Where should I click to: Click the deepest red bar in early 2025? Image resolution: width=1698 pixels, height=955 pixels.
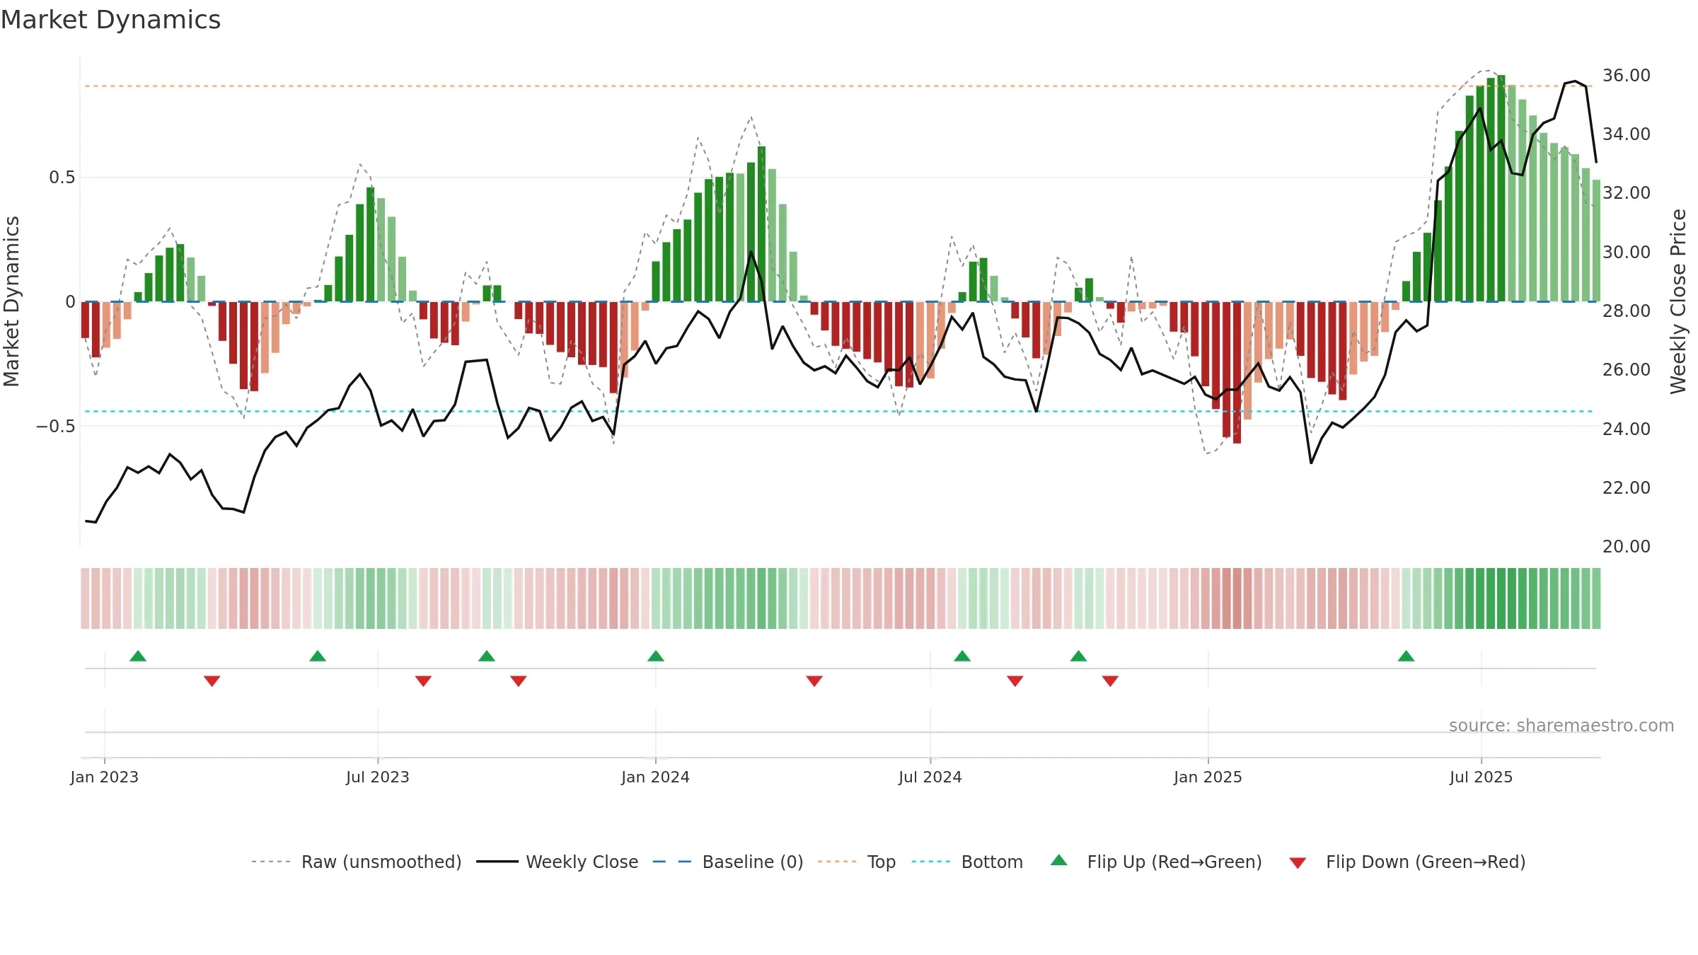[x=1237, y=373]
